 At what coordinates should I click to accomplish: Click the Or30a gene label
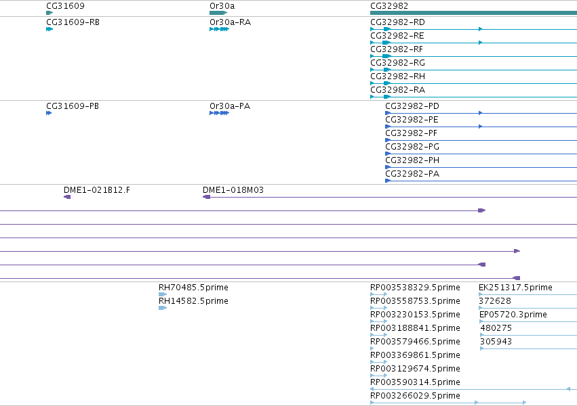222,6
